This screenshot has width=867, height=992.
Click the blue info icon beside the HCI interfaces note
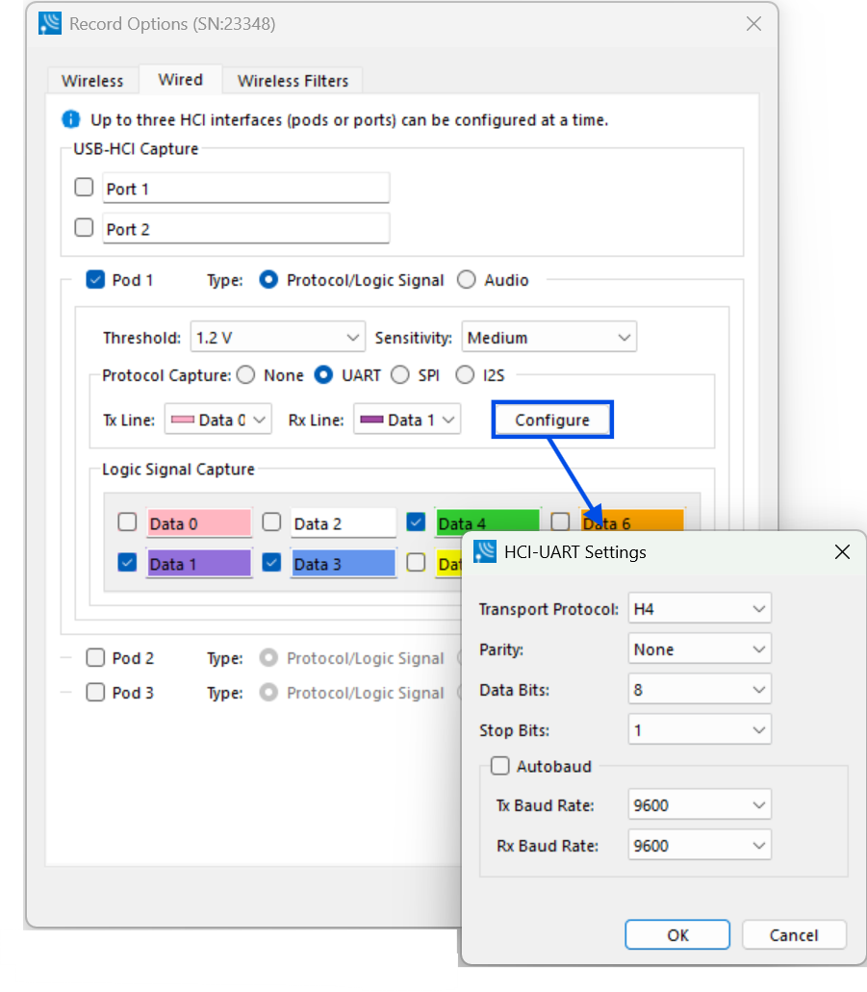tap(71, 119)
